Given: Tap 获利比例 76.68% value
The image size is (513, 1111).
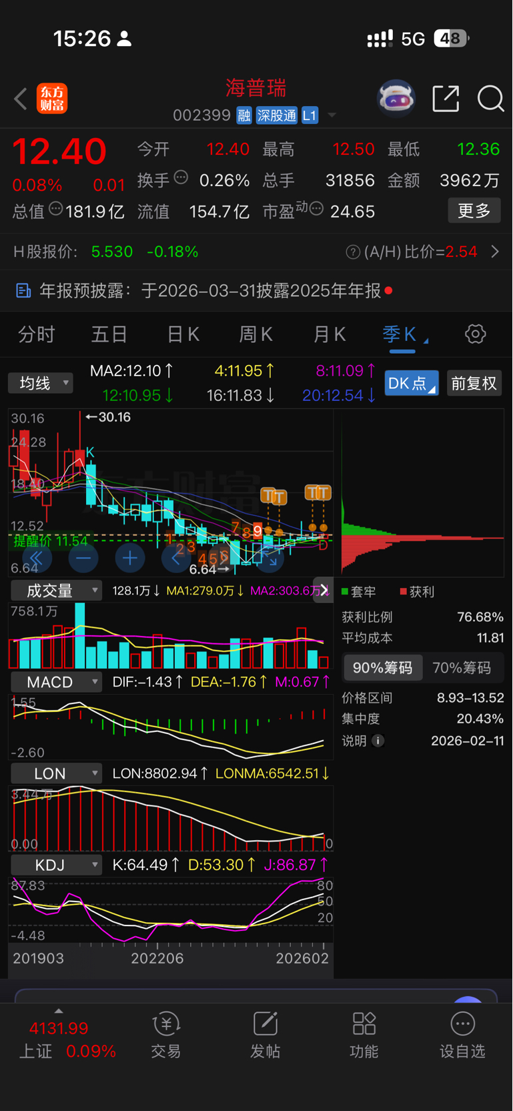Looking at the screenshot, I should tap(480, 617).
